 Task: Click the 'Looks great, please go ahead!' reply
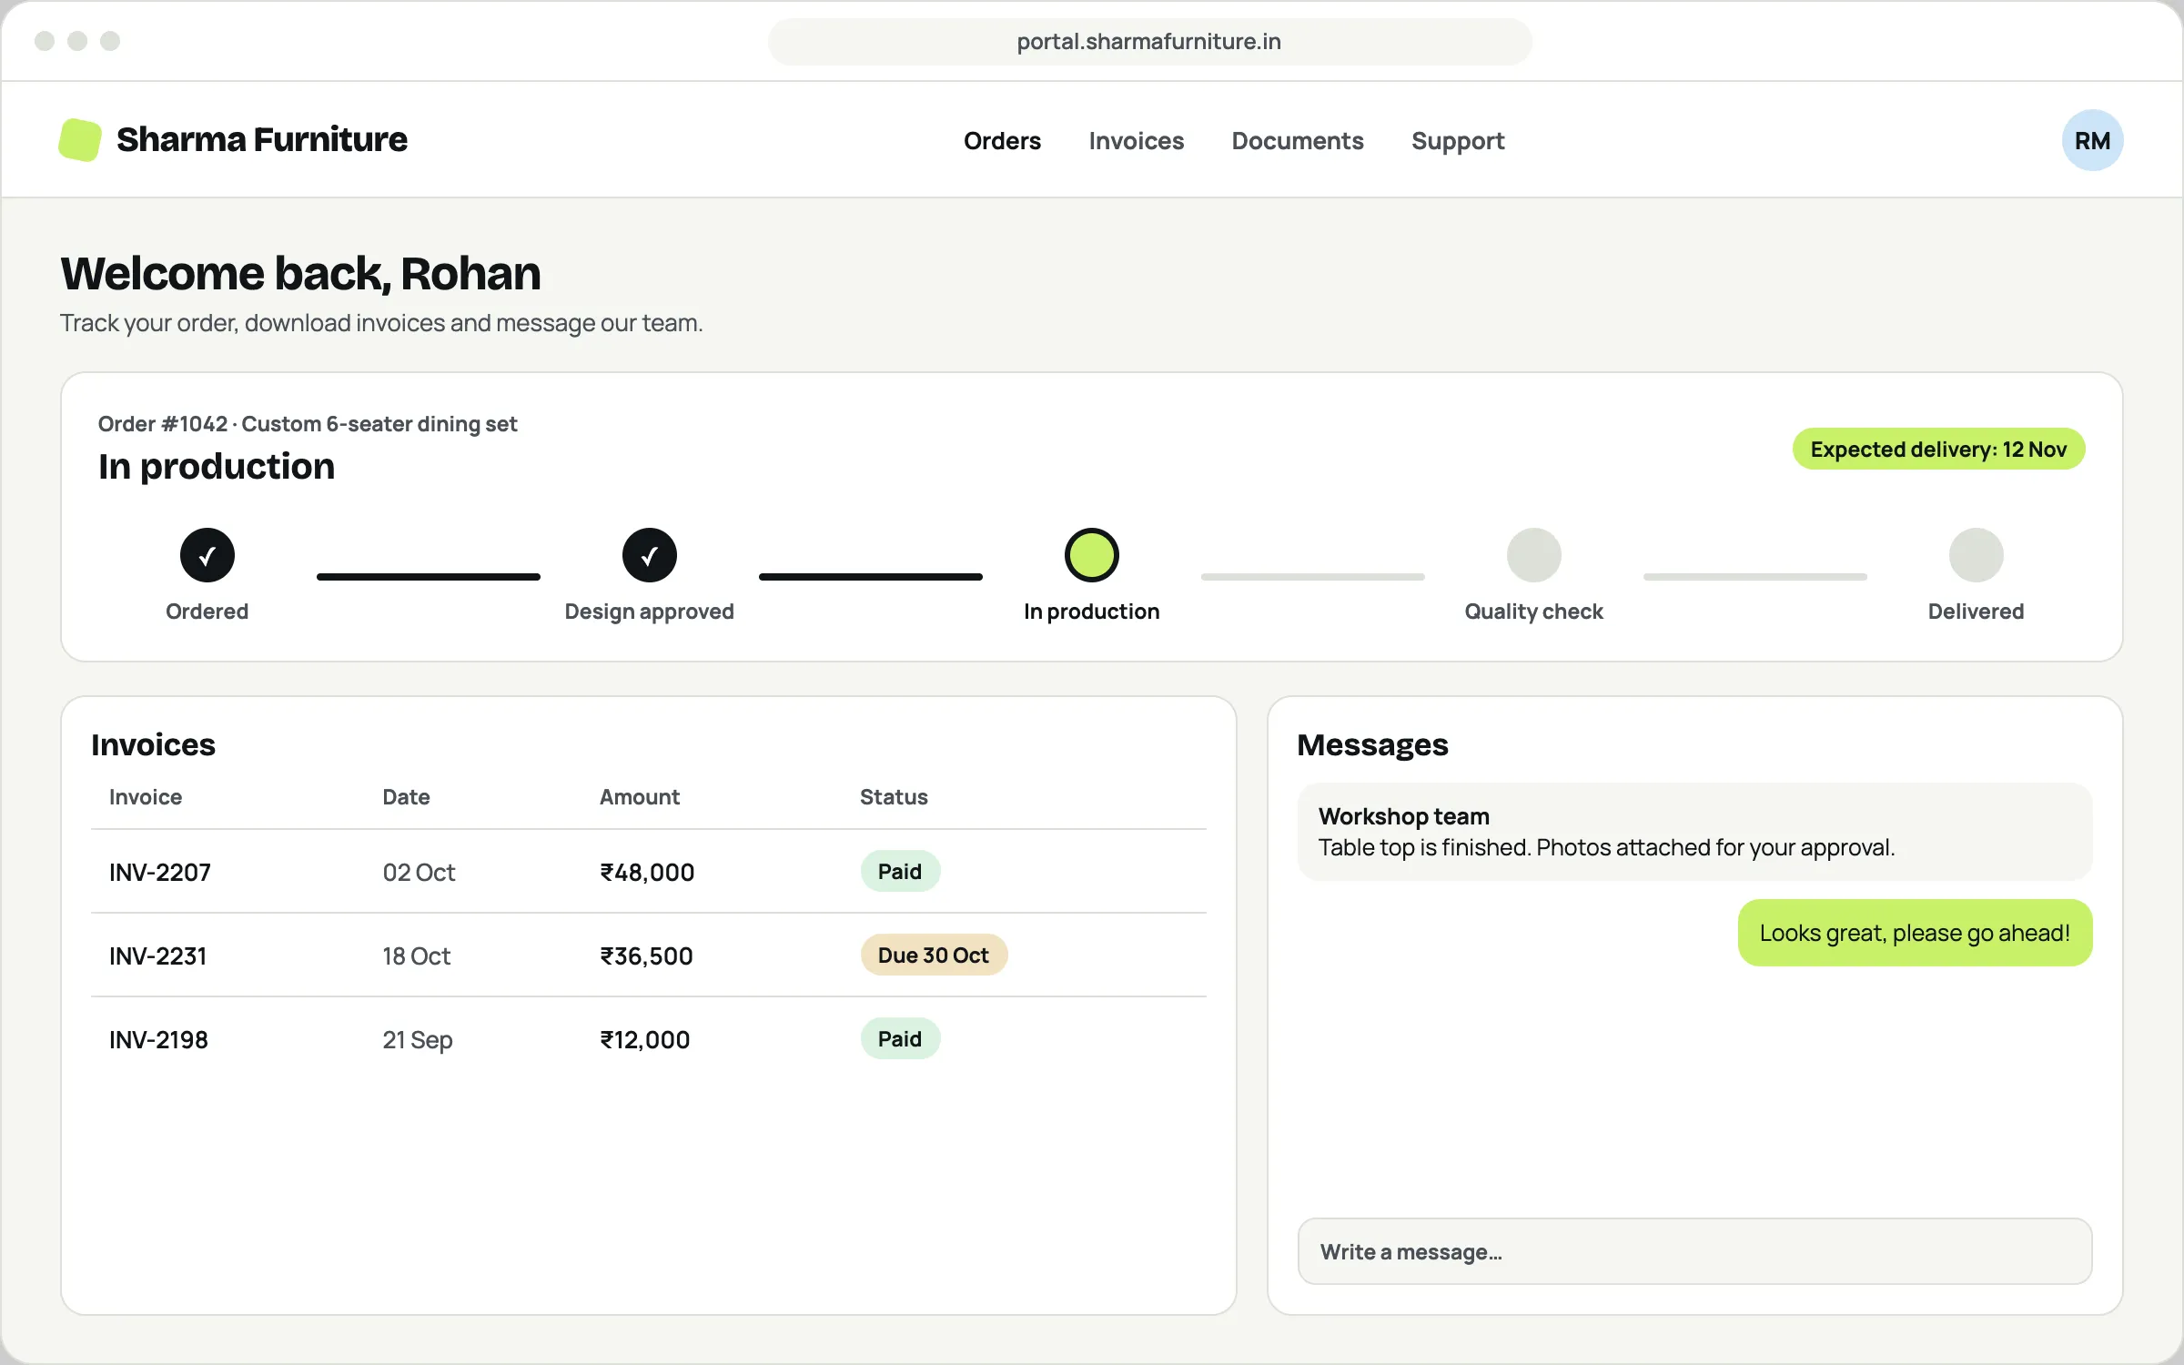1915,933
